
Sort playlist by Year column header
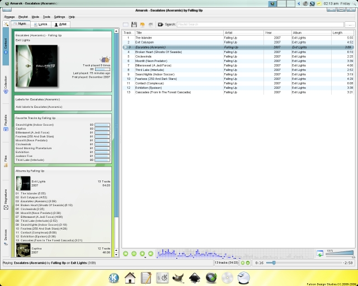click(x=277, y=33)
